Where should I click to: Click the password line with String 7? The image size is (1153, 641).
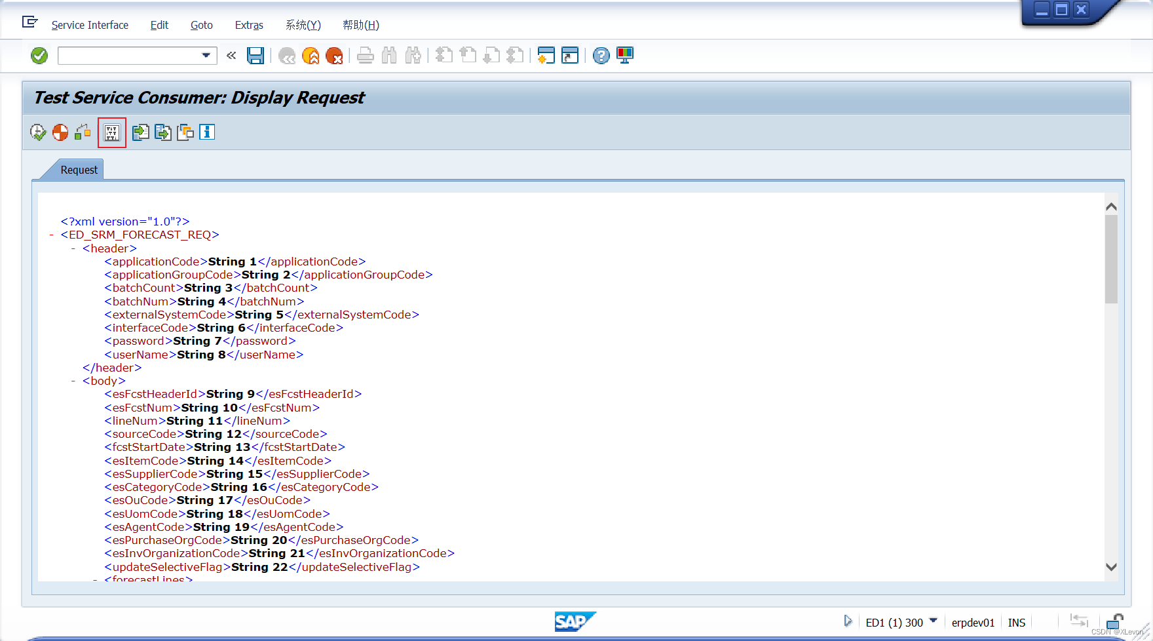coord(200,341)
